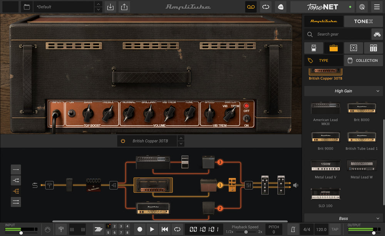Click the tuner block in signal chain
The width and height of the screenshot is (385, 236).
[49, 185]
